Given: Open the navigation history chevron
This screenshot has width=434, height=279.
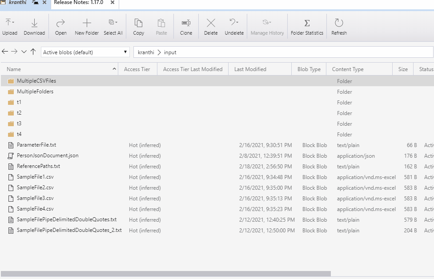Looking at the screenshot, I should 24,52.
